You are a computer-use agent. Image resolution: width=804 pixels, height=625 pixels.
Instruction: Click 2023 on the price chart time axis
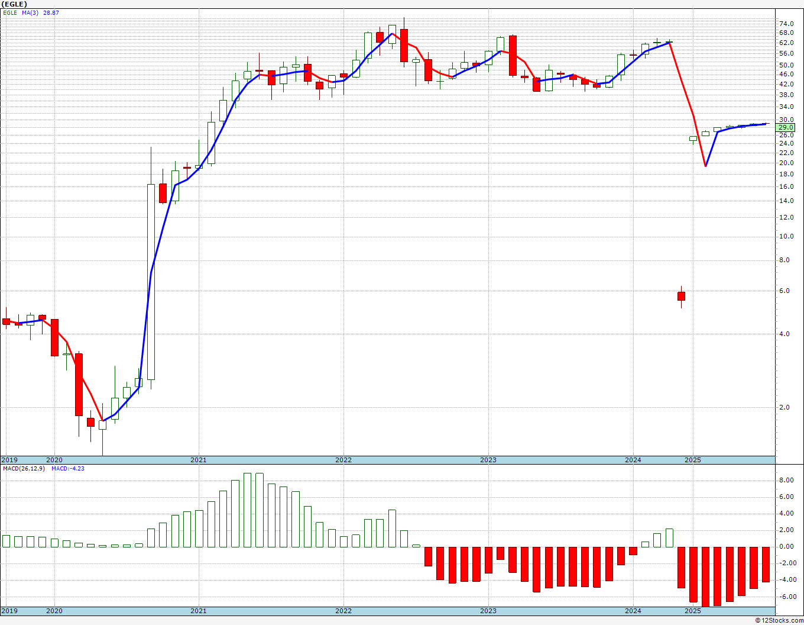click(x=488, y=460)
